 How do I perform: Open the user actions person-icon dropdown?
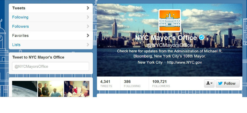[x=209, y=83]
